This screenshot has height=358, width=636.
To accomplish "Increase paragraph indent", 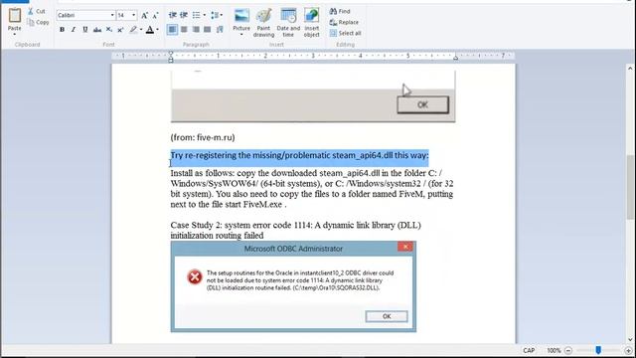I will pyautogui.click(x=184, y=15).
